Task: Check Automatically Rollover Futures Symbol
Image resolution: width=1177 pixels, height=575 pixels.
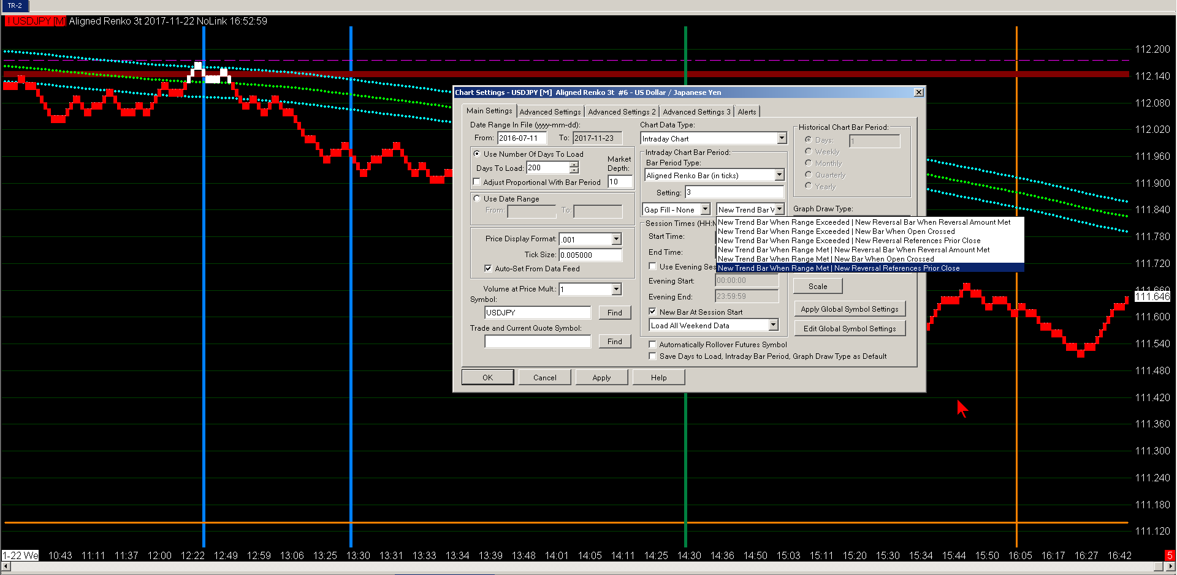Action: pyautogui.click(x=653, y=345)
